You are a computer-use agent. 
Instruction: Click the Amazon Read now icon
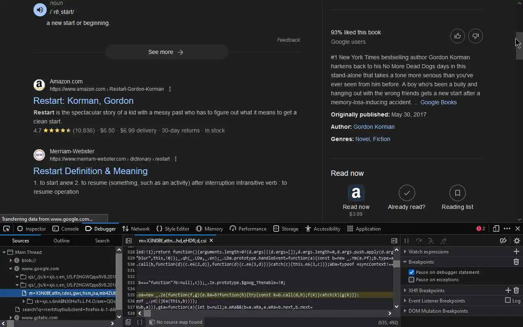[356, 193]
